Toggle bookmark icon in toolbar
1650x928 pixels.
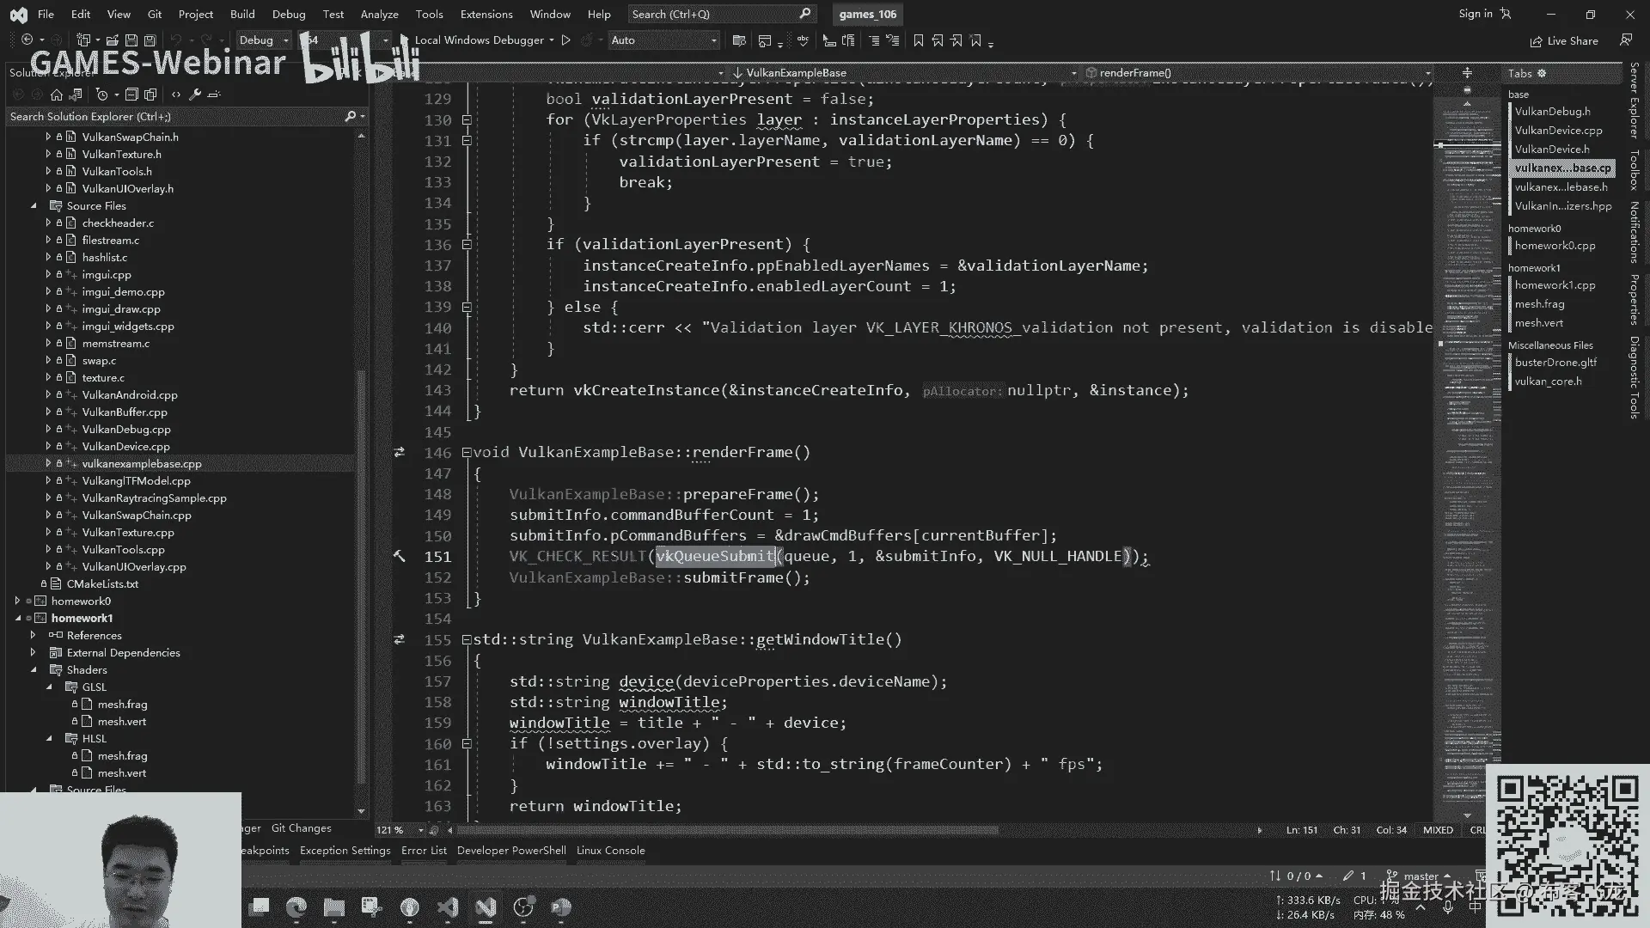pyautogui.click(x=919, y=40)
